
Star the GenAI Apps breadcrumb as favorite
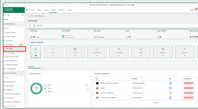click(x=44, y=16)
